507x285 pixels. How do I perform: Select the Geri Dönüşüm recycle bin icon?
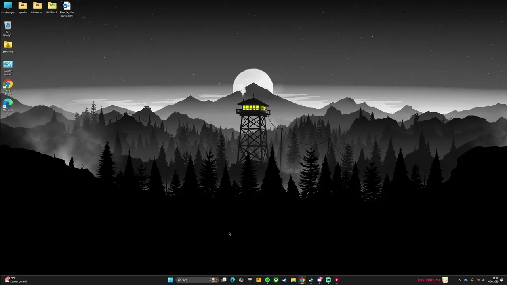click(8, 29)
